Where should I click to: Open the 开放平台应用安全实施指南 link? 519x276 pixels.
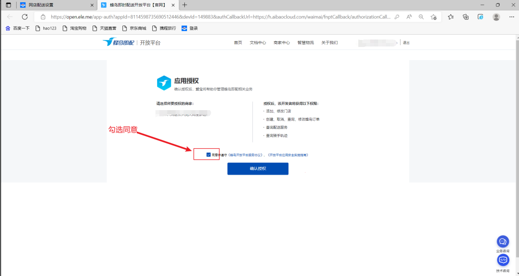click(x=288, y=155)
